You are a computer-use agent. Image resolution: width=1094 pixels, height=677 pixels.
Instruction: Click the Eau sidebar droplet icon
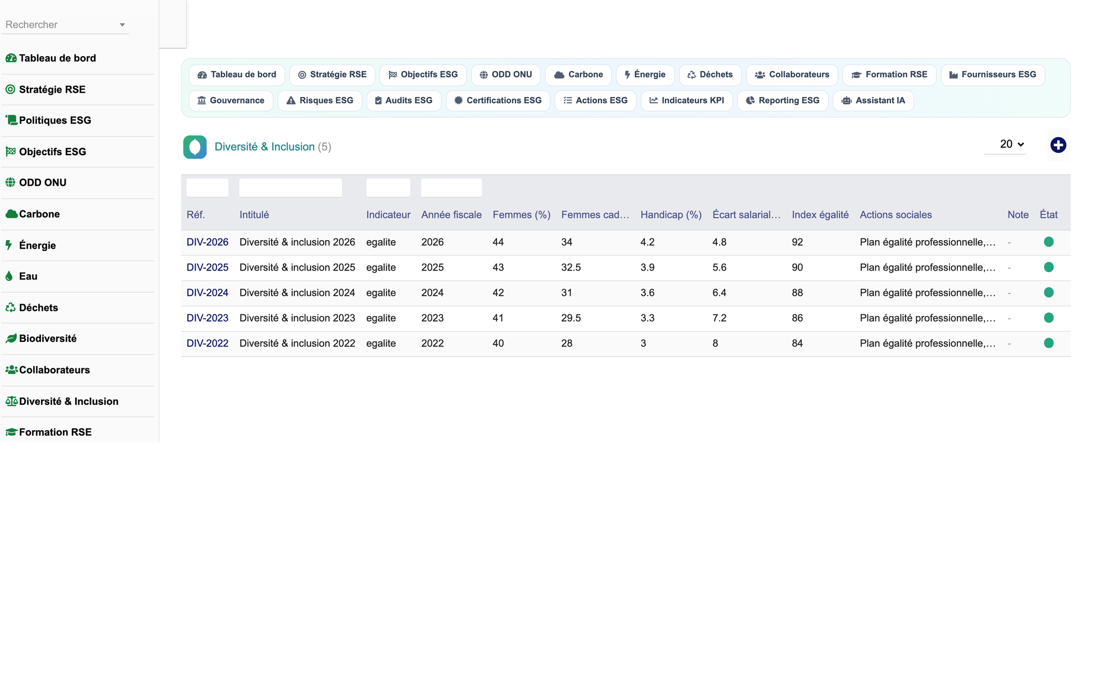[8, 276]
